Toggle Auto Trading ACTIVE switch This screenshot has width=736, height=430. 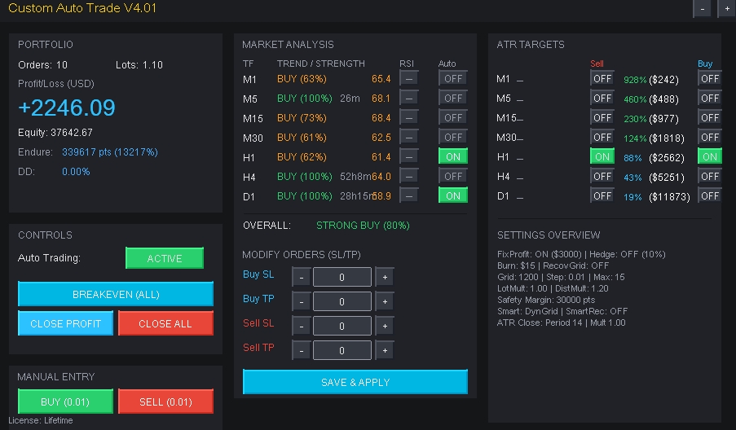click(165, 258)
